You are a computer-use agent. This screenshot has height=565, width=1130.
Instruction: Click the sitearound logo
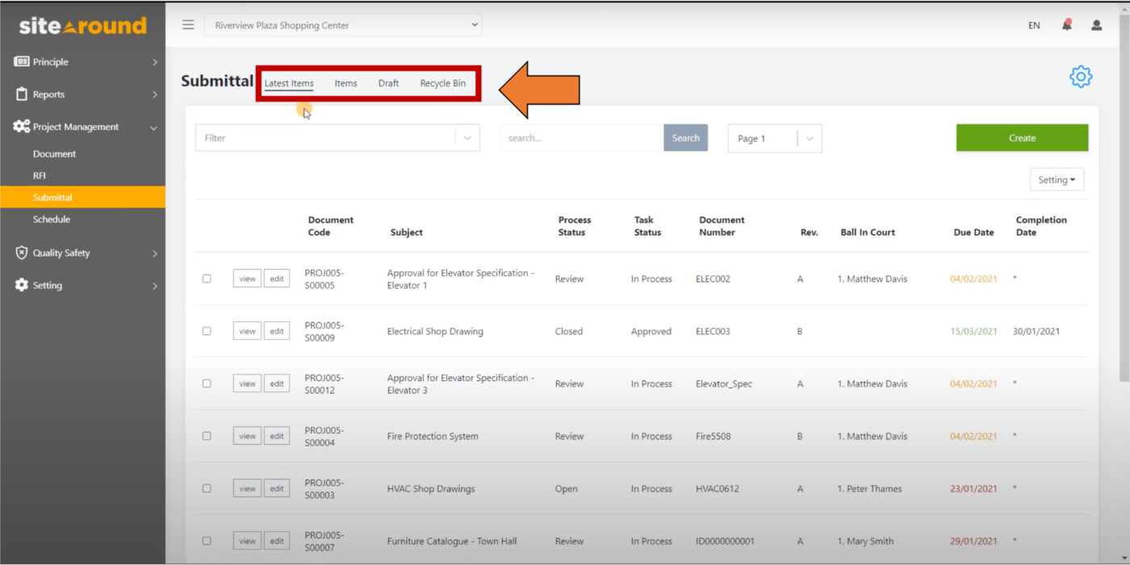coord(82,26)
